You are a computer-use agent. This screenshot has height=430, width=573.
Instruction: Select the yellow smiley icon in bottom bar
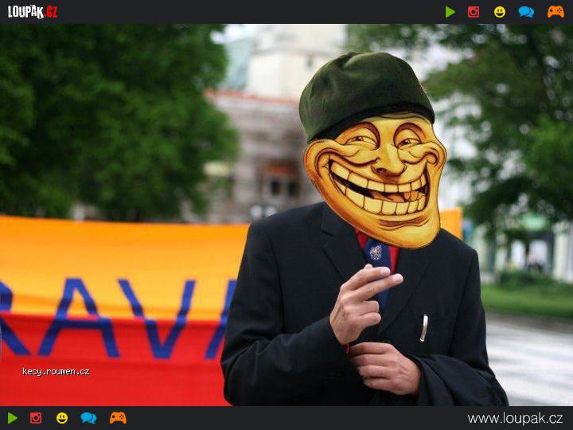pos(62,418)
